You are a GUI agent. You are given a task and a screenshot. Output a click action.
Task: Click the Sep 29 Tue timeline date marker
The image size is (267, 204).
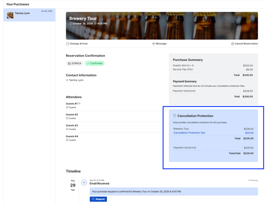click(x=73, y=185)
